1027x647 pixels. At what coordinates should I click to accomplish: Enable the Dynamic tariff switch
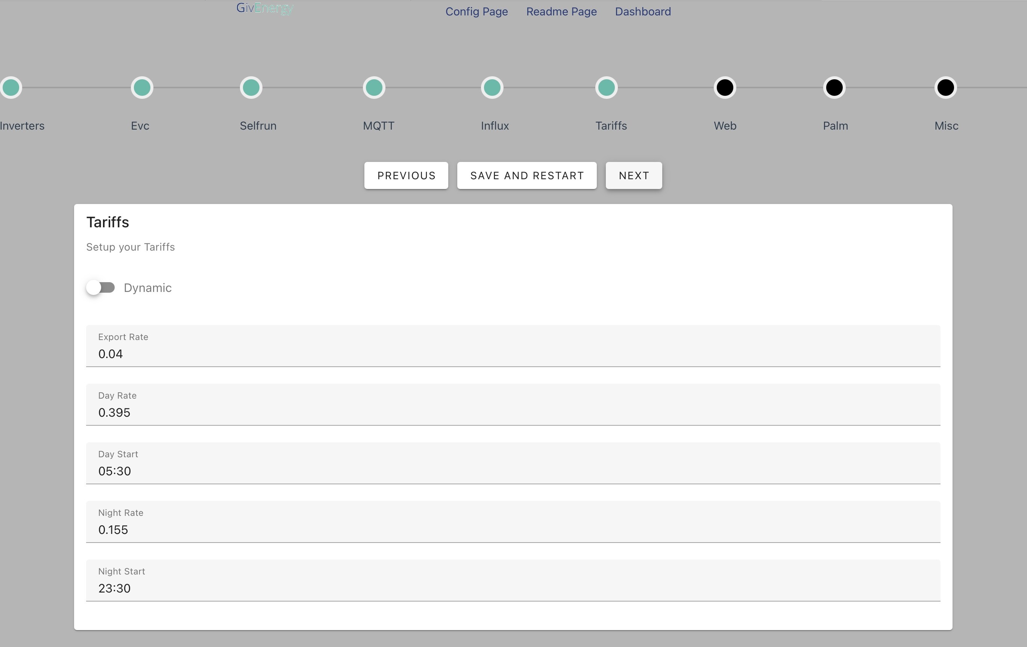[x=101, y=288]
